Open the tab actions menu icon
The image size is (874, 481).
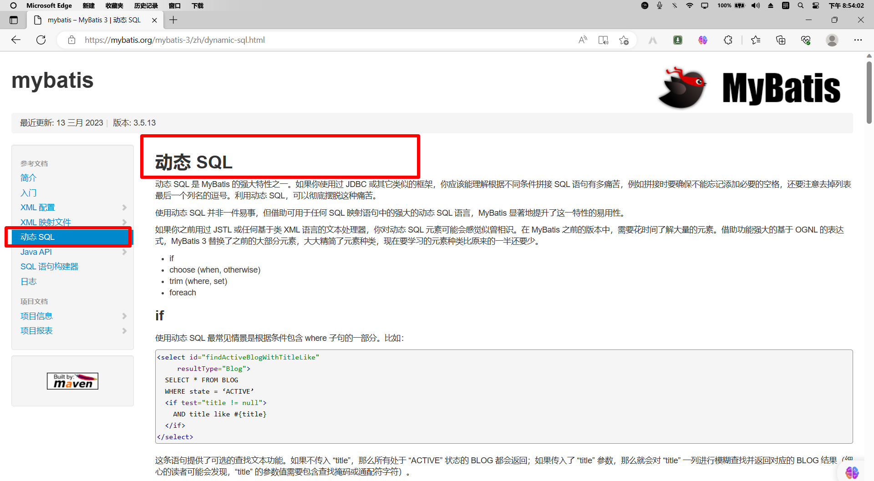tap(14, 20)
